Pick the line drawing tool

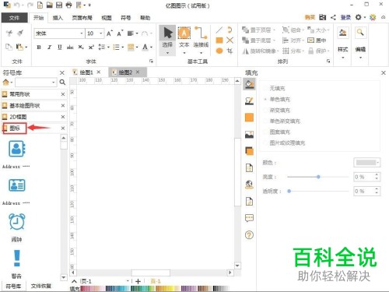point(219,30)
